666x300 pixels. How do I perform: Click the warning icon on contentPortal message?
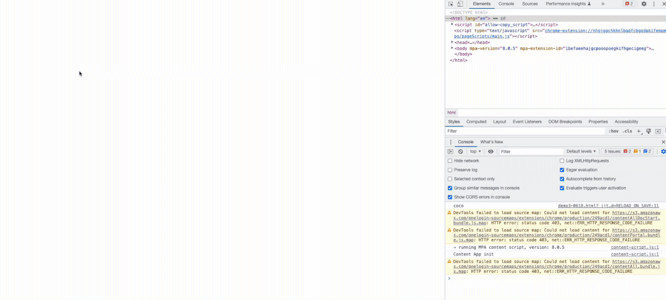[449, 230]
